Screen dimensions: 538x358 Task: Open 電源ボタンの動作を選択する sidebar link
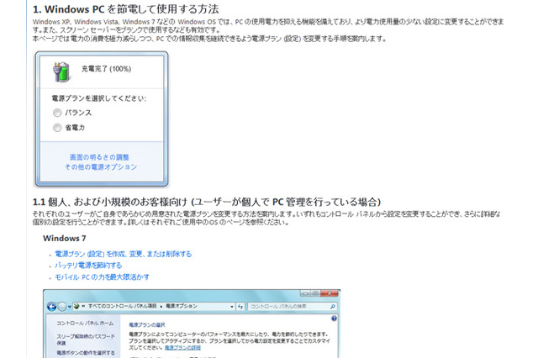86,352
